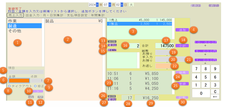The width and height of the screenshot is (225, 107).
Task: Open the 年間集計 tab
Action: coord(98,15)
